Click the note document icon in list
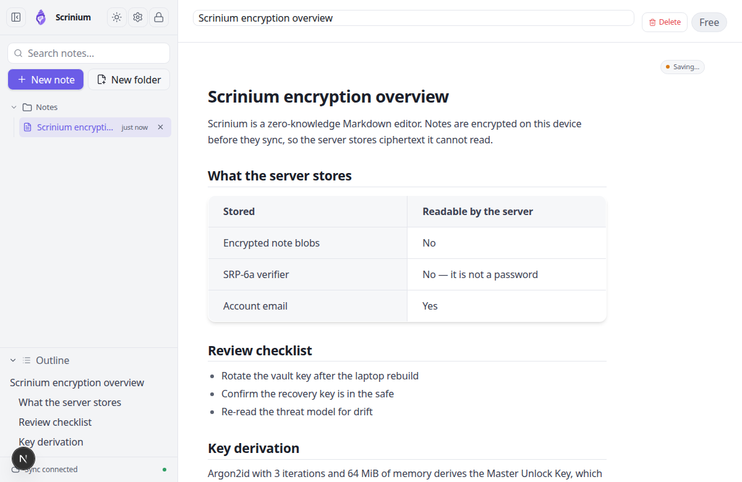Image resolution: width=742 pixels, height=482 pixels. [x=27, y=127]
